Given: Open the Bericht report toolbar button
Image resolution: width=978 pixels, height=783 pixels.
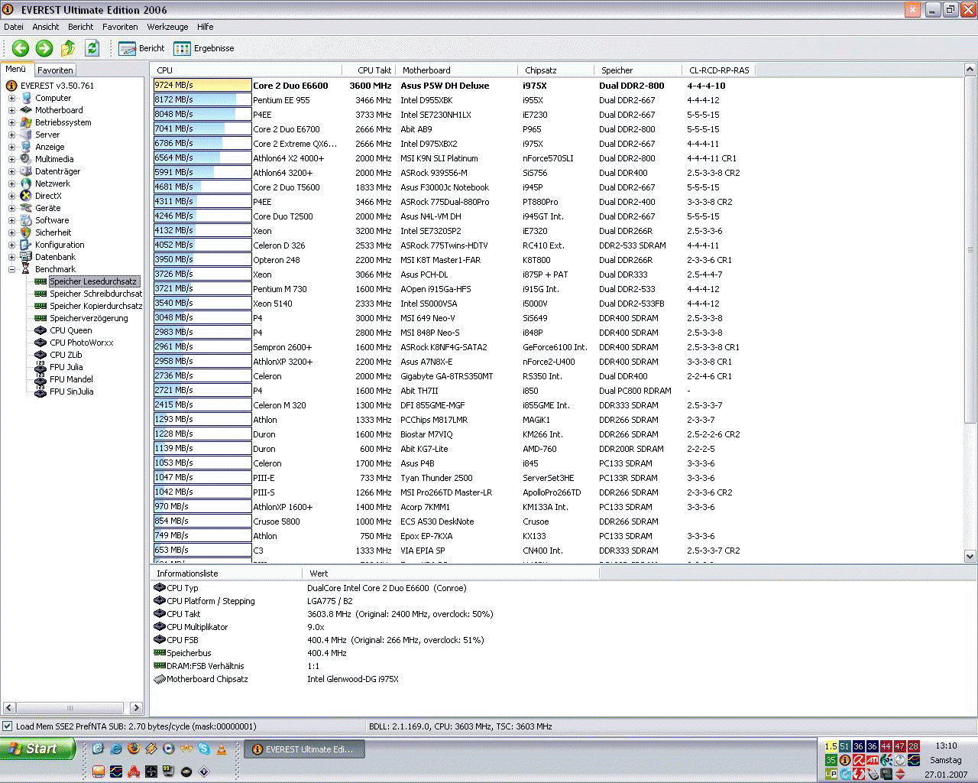Looking at the screenshot, I should 141,48.
